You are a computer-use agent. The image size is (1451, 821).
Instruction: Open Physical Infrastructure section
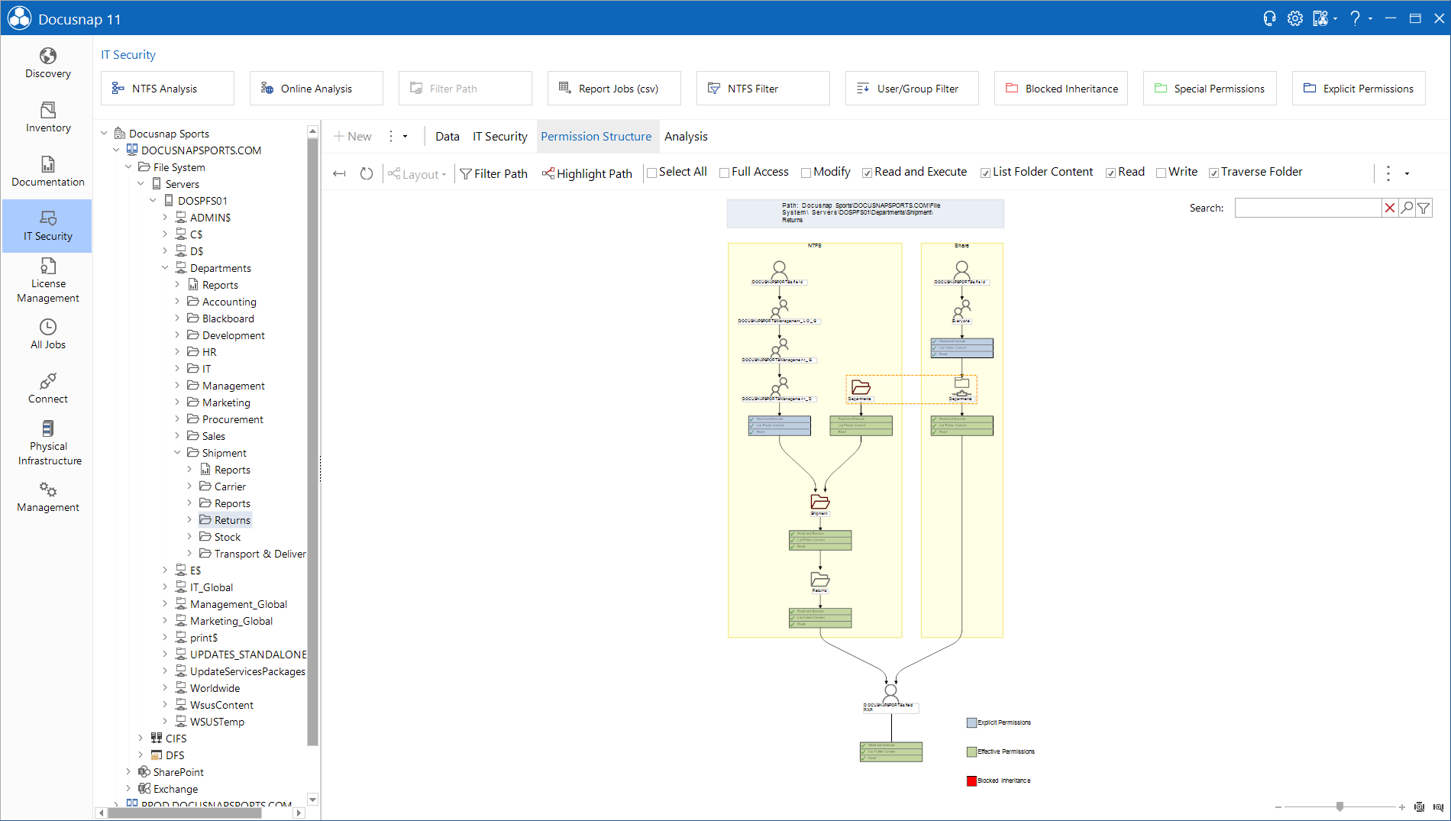click(x=47, y=443)
